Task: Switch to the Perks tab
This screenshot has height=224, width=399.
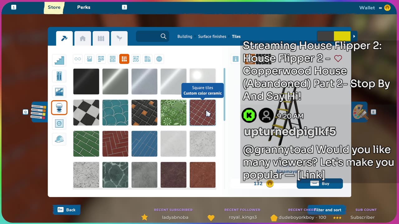Action: coord(84,7)
